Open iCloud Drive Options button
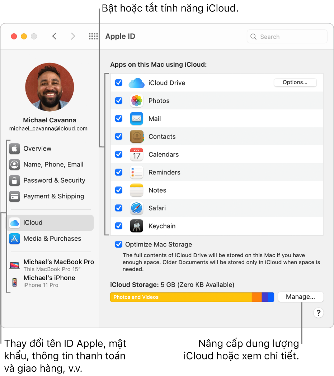Viewport: 334px width, 376px height. pyautogui.click(x=295, y=83)
